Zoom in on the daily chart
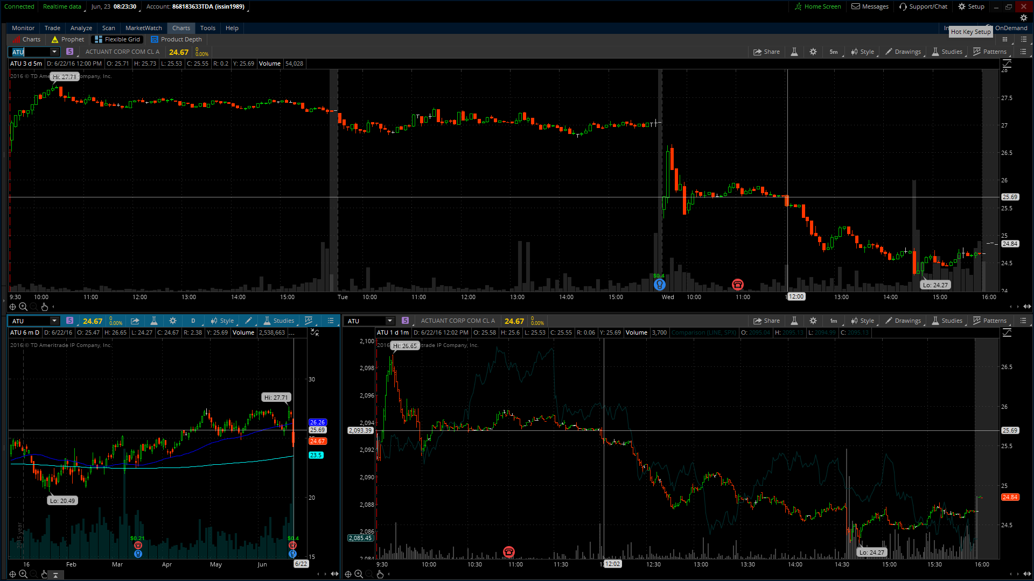 coord(23,574)
